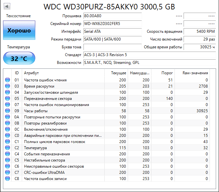Click the Режим передачи field SATA/600
The image size is (219, 192).
pos(112,39)
